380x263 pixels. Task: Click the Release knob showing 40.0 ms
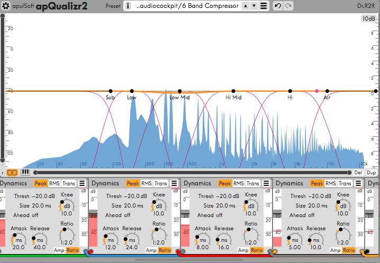pos(40,240)
